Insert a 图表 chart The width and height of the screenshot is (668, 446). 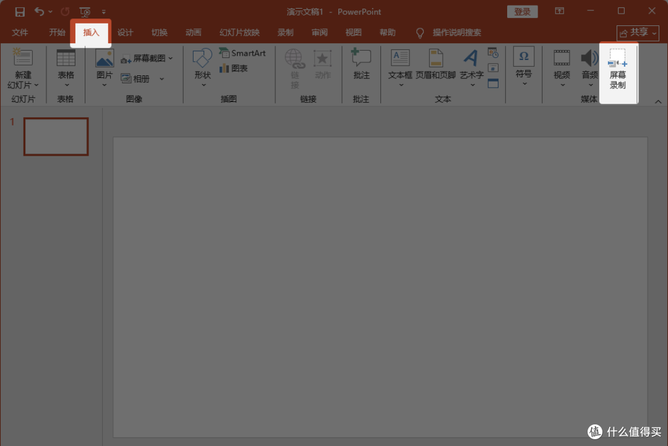(x=233, y=68)
